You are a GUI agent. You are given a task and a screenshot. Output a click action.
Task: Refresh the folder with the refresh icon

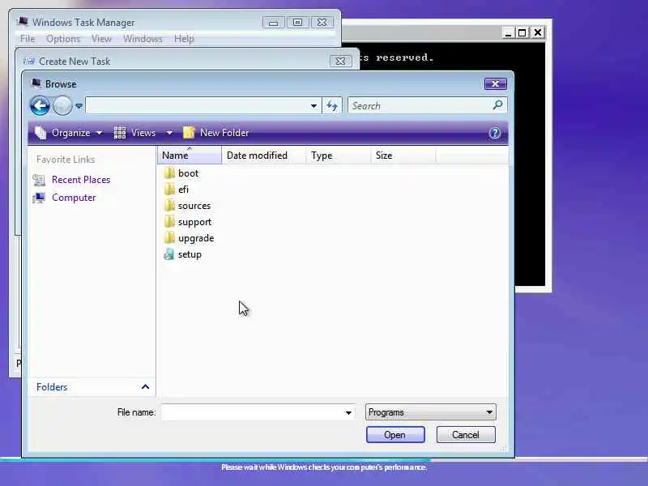(332, 106)
